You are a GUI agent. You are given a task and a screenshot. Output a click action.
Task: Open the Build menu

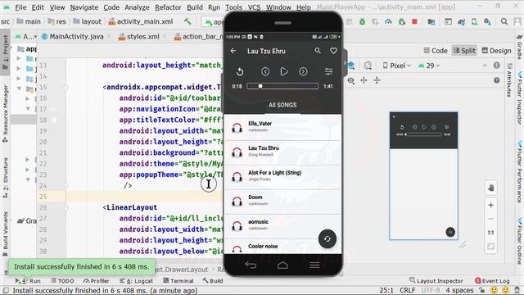point(195,7)
